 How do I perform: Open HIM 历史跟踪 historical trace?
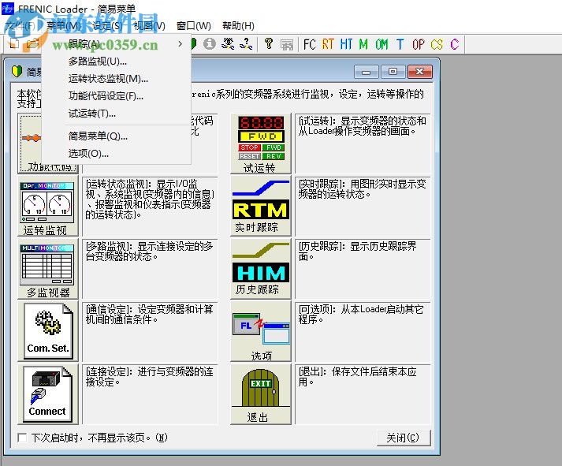pos(261,269)
